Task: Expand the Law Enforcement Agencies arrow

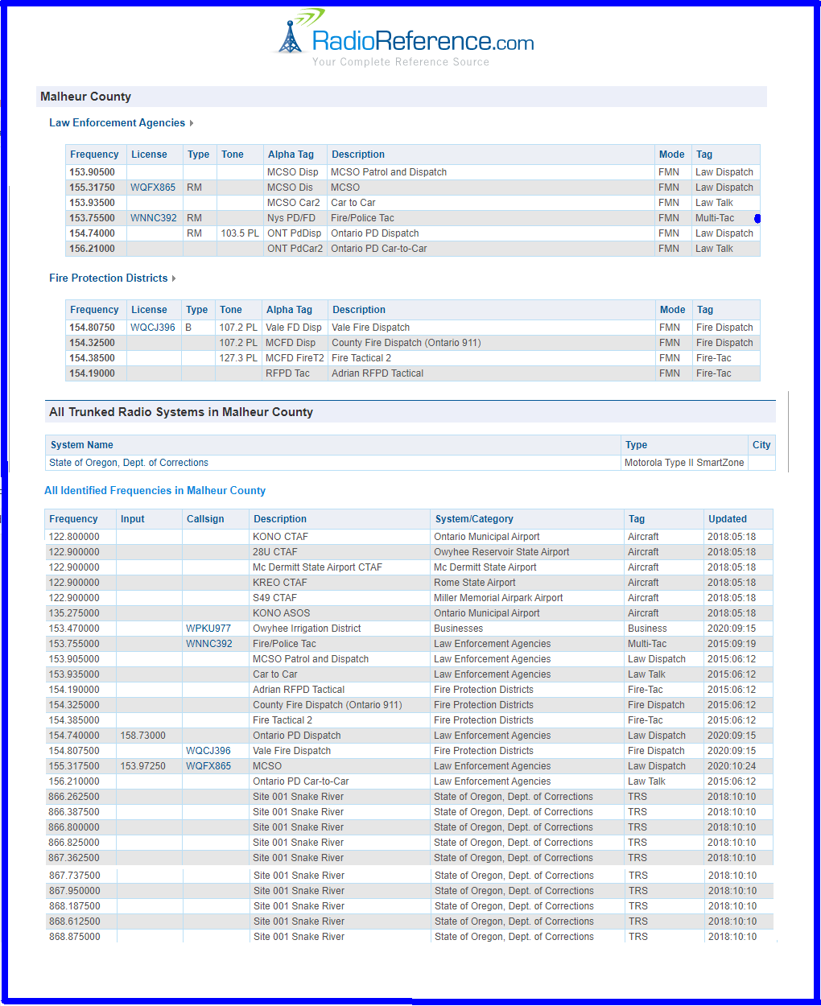Action: click(192, 123)
